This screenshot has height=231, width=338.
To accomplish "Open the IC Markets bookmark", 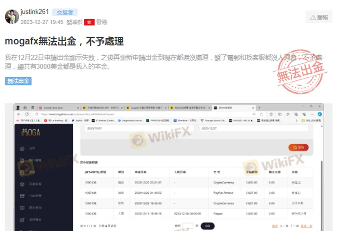I will (x=103, y=120).
